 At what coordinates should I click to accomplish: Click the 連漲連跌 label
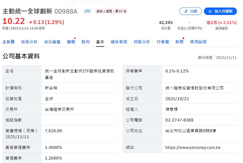[222, 28]
